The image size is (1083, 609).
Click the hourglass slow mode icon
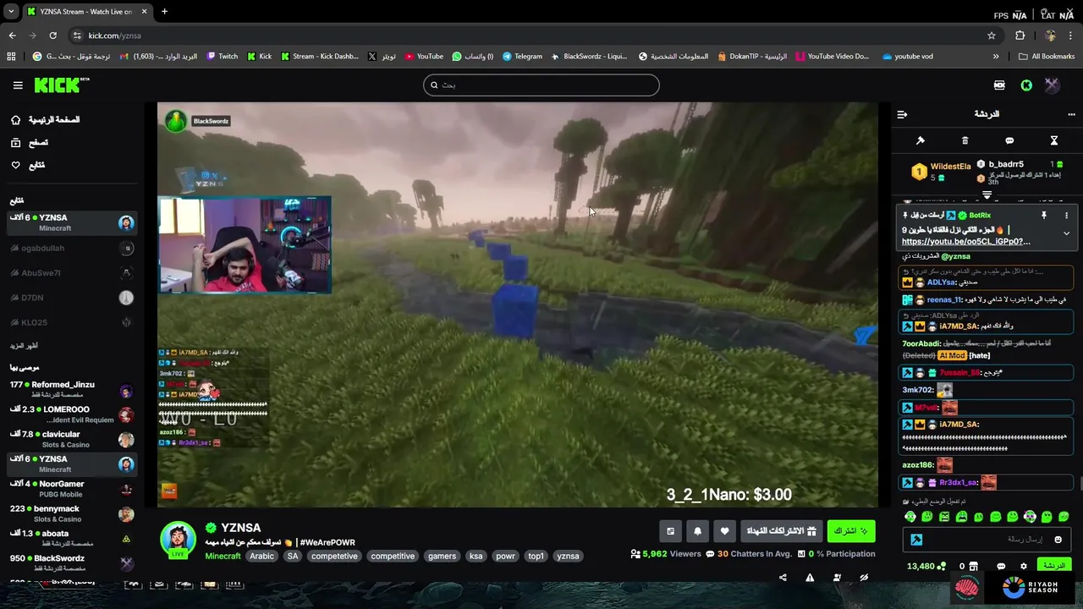pos(1054,140)
